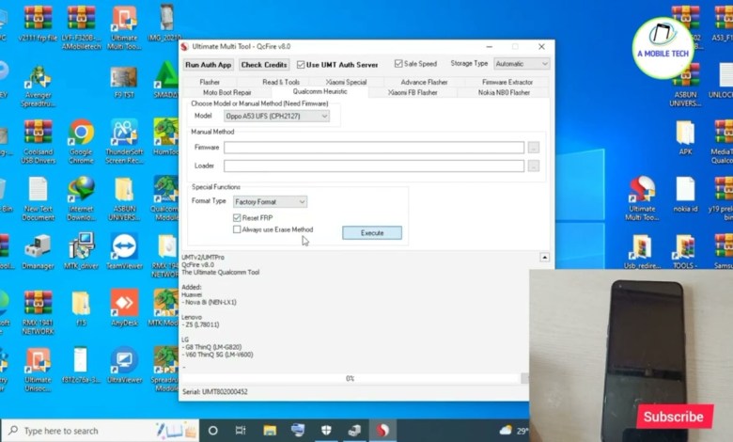Open the Advance Flasher tab
The image size is (733, 442).
pos(424,82)
